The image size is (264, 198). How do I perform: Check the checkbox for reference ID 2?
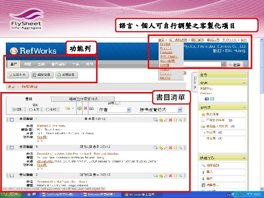click(x=12, y=175)
